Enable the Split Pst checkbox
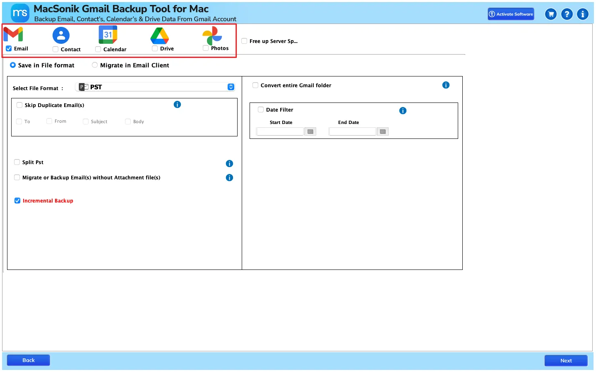 [x=17, y=162]
